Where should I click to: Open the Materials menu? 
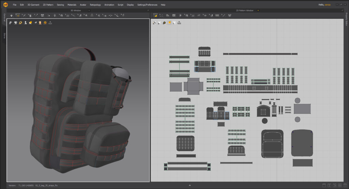point(72,5)
